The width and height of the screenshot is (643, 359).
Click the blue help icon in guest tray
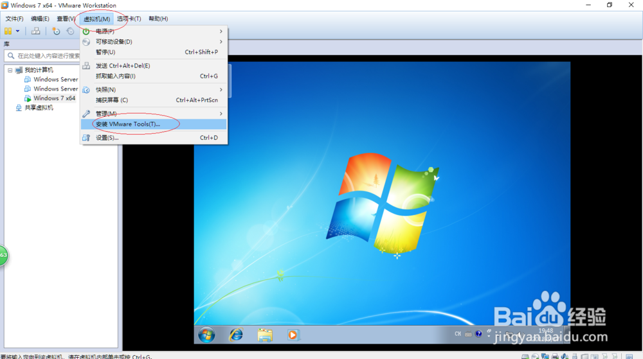click(x=478, y=334)
